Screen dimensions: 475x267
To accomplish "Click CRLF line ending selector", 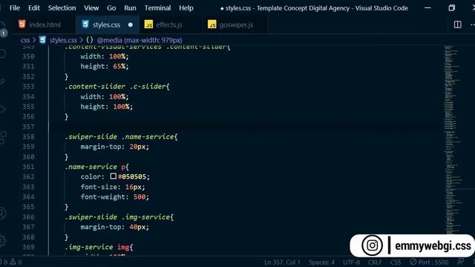I will [x=375, y=262].
